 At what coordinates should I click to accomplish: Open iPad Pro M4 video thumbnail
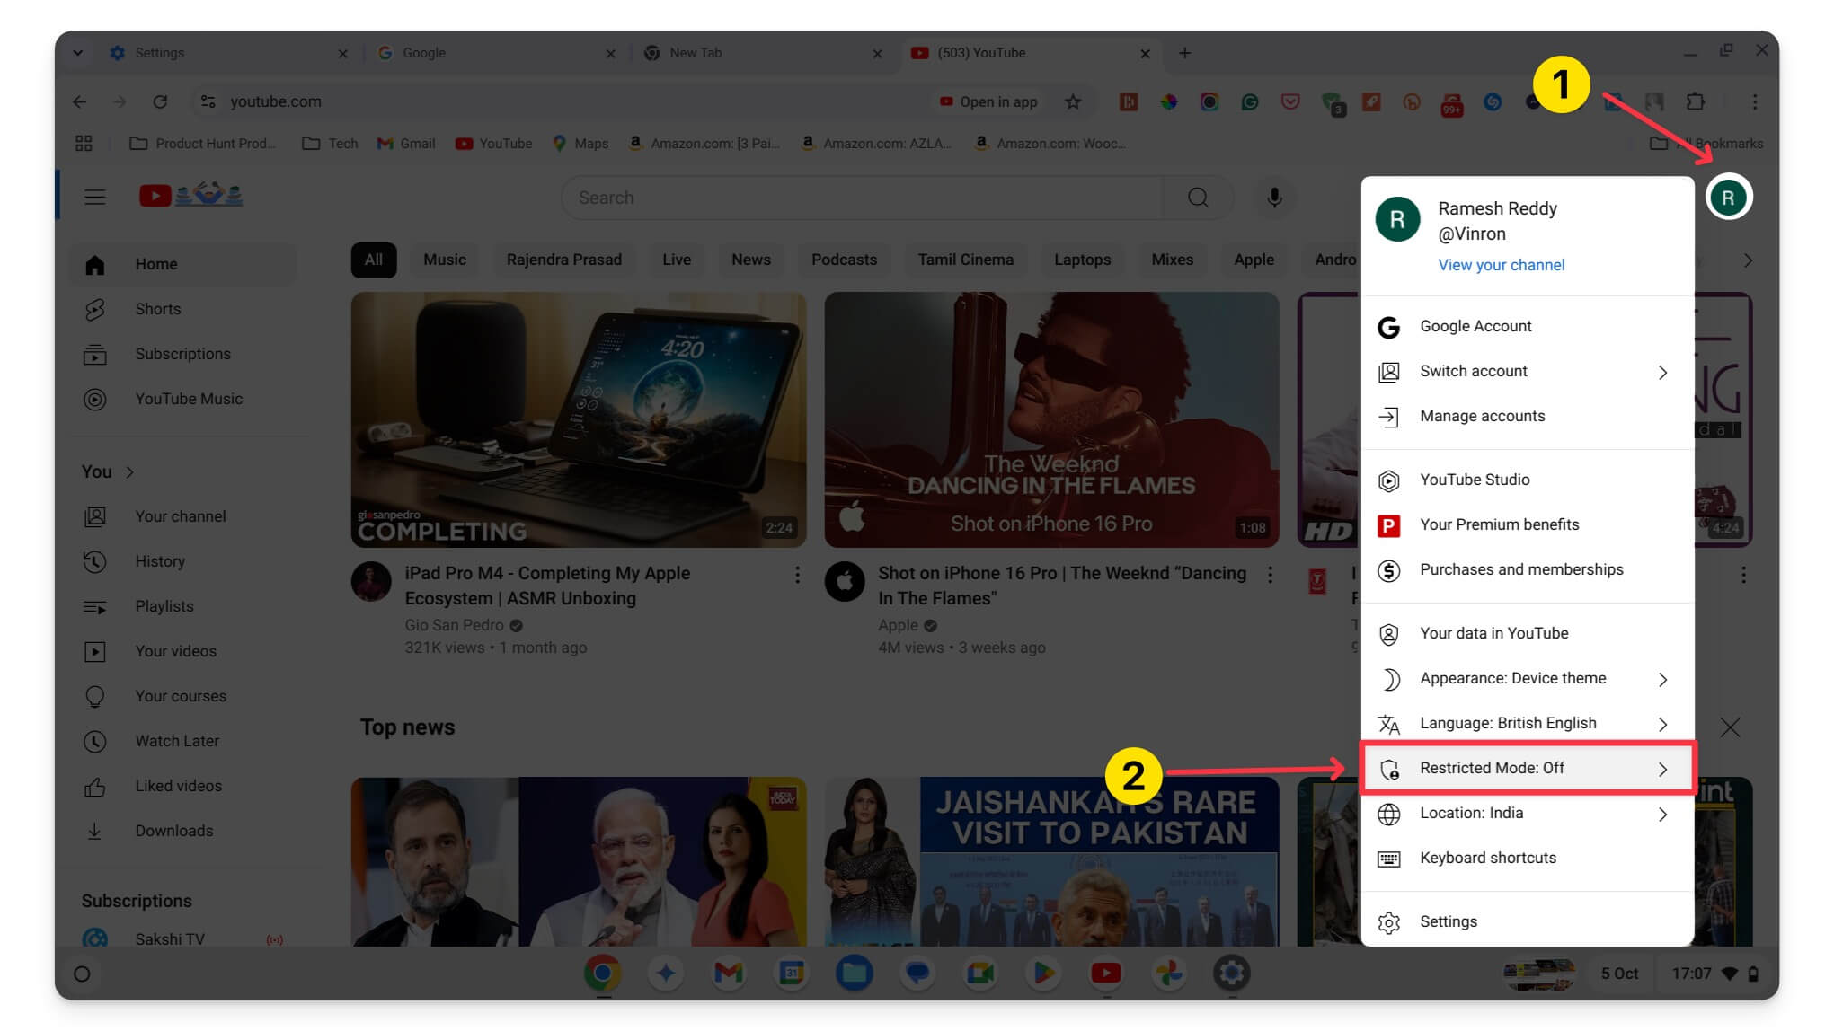point(579,419)
